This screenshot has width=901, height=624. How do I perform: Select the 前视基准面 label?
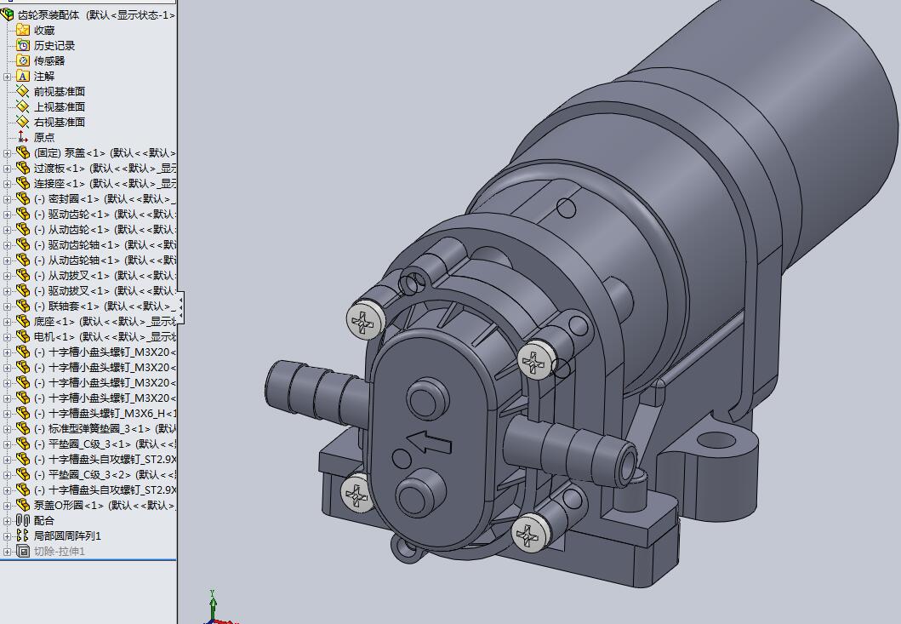pyautogui.click(x=60, y=91)
